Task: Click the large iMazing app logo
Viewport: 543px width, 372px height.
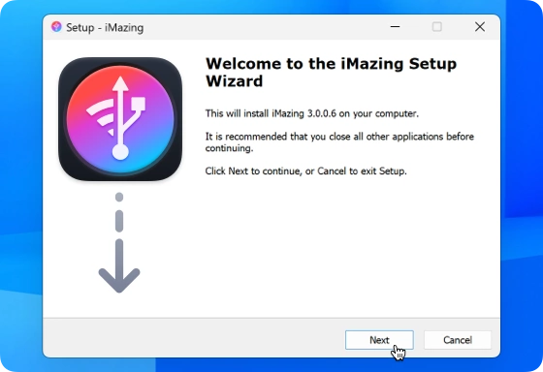Action: click(120, 119)
